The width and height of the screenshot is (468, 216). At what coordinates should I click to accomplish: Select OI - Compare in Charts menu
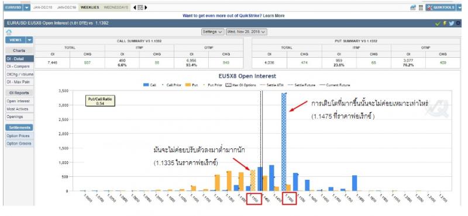coord(19,67)
